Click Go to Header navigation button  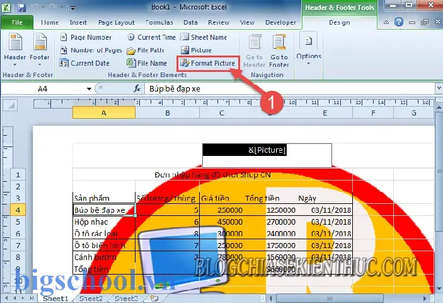(255, 51)
